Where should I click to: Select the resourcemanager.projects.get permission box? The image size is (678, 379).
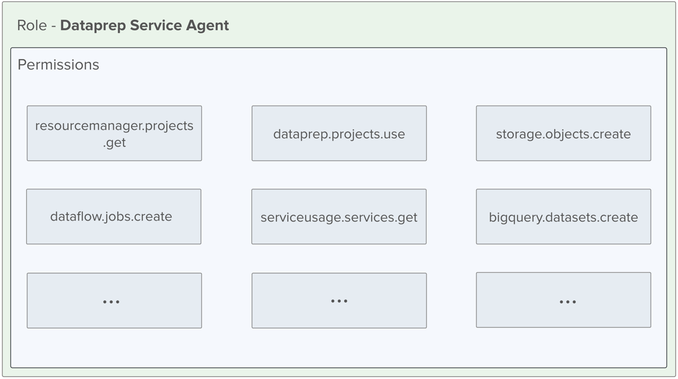coord(114,133)
